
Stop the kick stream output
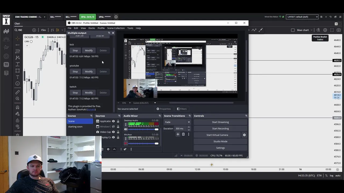75,50
